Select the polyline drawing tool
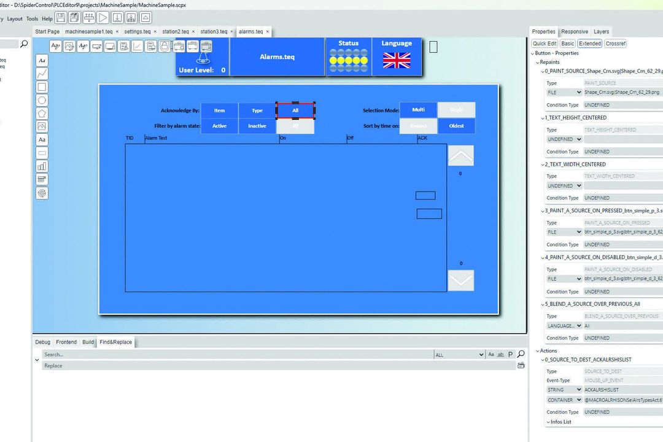The width and height of the screenshot is (663, 442). pyautogui.click(x=42, y=74)
